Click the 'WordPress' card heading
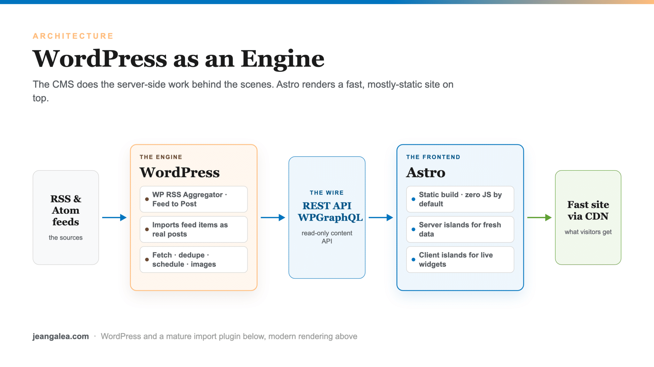The height and width of the screenshot is (367, 654). coord(180,172)
